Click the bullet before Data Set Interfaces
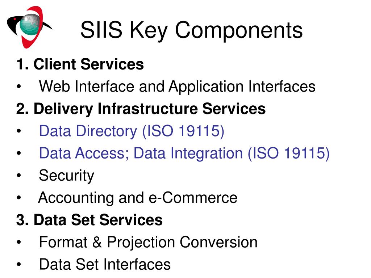 pyautogui.click(x=19, y=265)
